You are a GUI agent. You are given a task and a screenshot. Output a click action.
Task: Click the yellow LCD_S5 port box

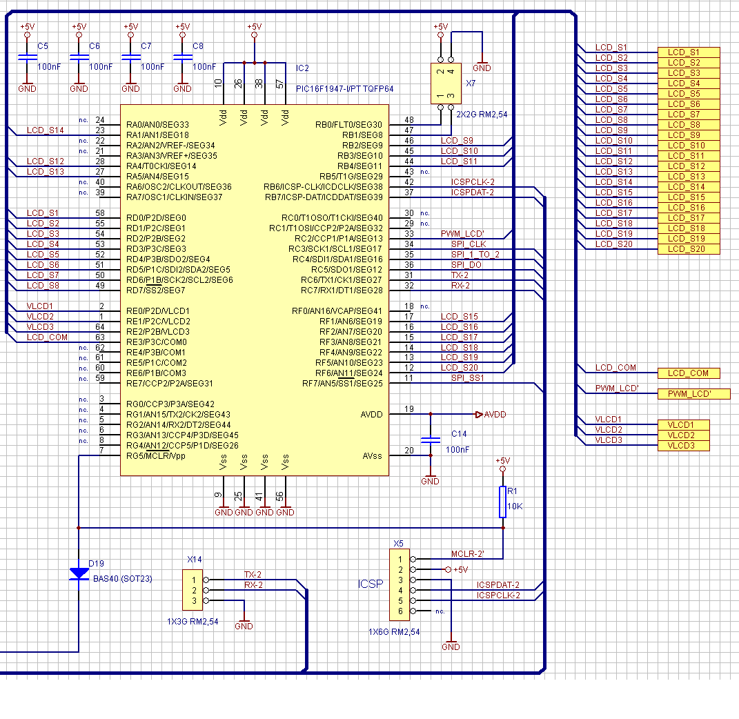click(689, 94)
